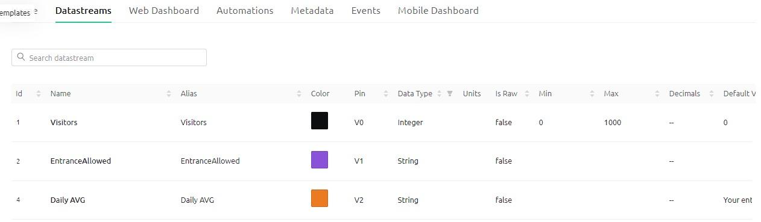The height and width of the screenshot is (222, 761).
Task: Open the Data Type filter funnel icon
Action: 450,93
